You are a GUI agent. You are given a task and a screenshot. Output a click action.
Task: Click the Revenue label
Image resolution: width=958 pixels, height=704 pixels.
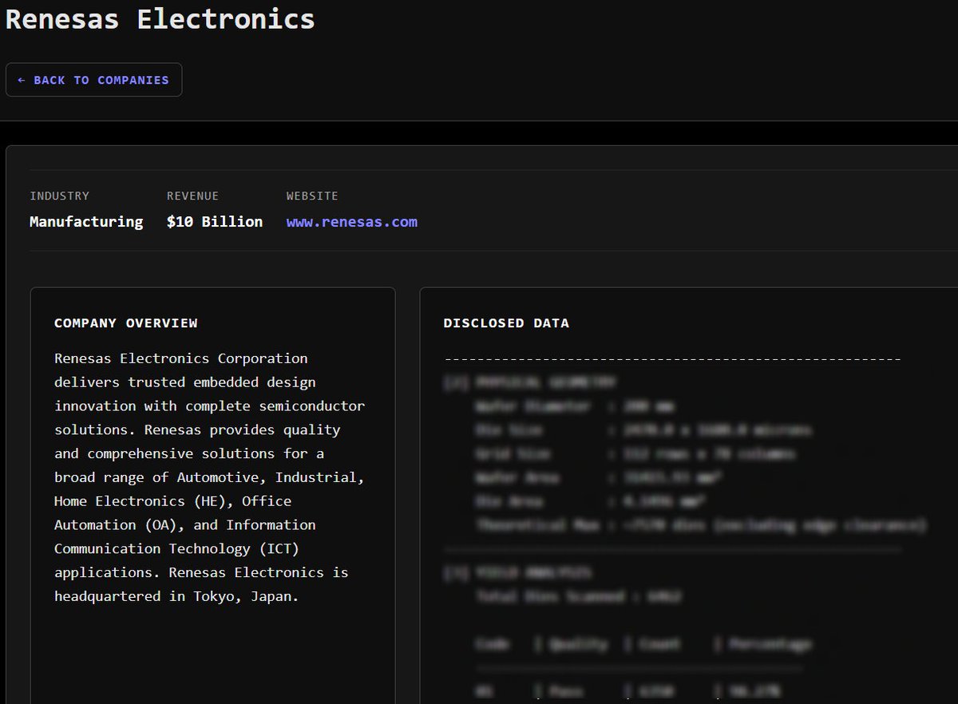(x=192, y=196)
